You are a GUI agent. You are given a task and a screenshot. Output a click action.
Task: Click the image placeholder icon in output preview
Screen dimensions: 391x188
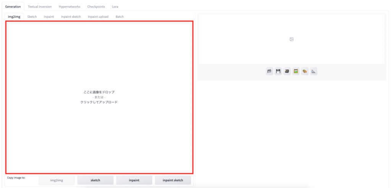(x=291, y=39)
